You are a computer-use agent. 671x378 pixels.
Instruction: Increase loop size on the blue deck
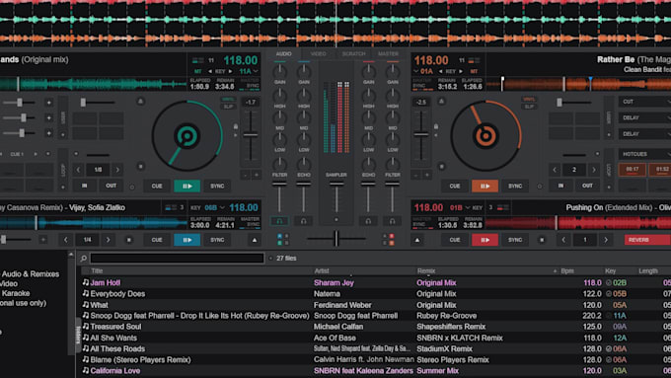click(108, 240)
